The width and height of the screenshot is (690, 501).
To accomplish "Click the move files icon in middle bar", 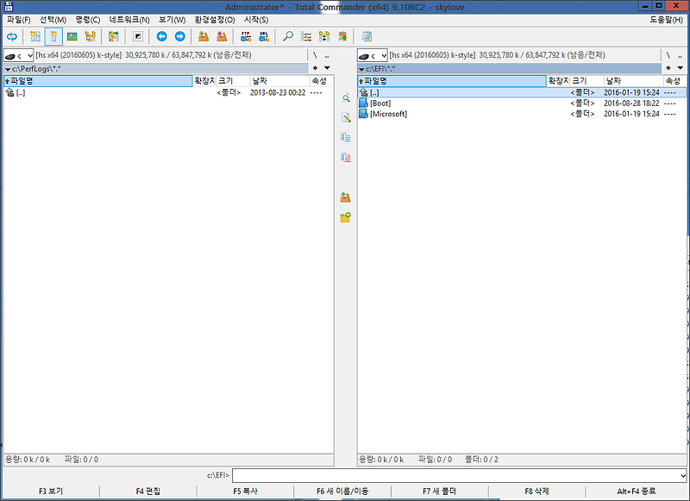I will pos(346,158).
